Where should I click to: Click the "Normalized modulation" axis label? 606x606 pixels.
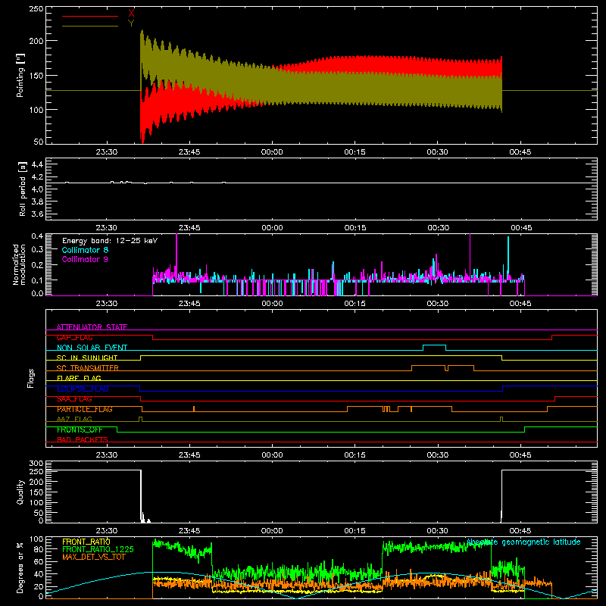point(20,264)
